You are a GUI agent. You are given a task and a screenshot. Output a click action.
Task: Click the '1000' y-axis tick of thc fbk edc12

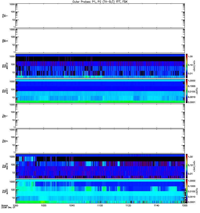tap(12, 157)
